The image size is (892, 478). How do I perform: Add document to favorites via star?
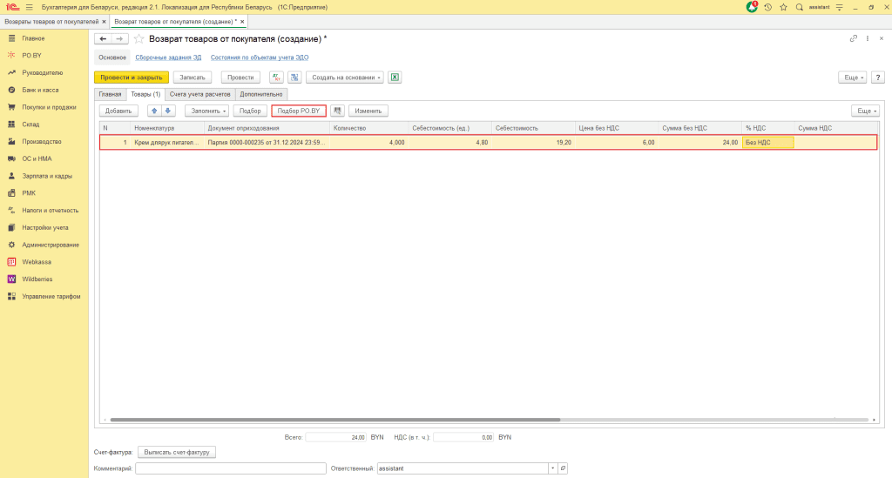[x=139, y=39]
